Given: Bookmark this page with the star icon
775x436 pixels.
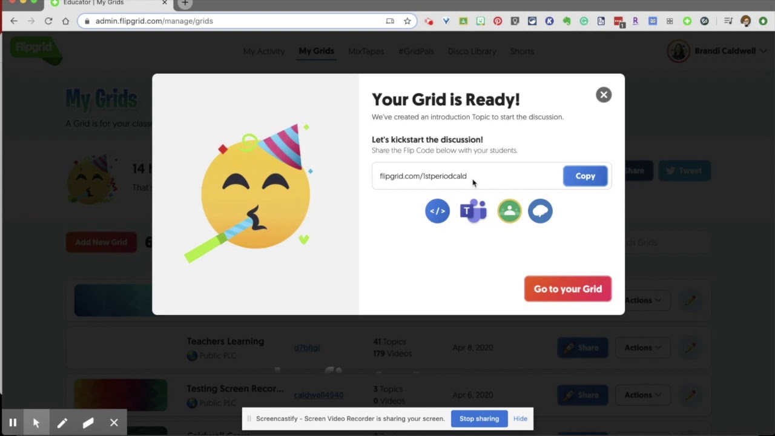Looking at the screenshot, I should pos(407,21).
